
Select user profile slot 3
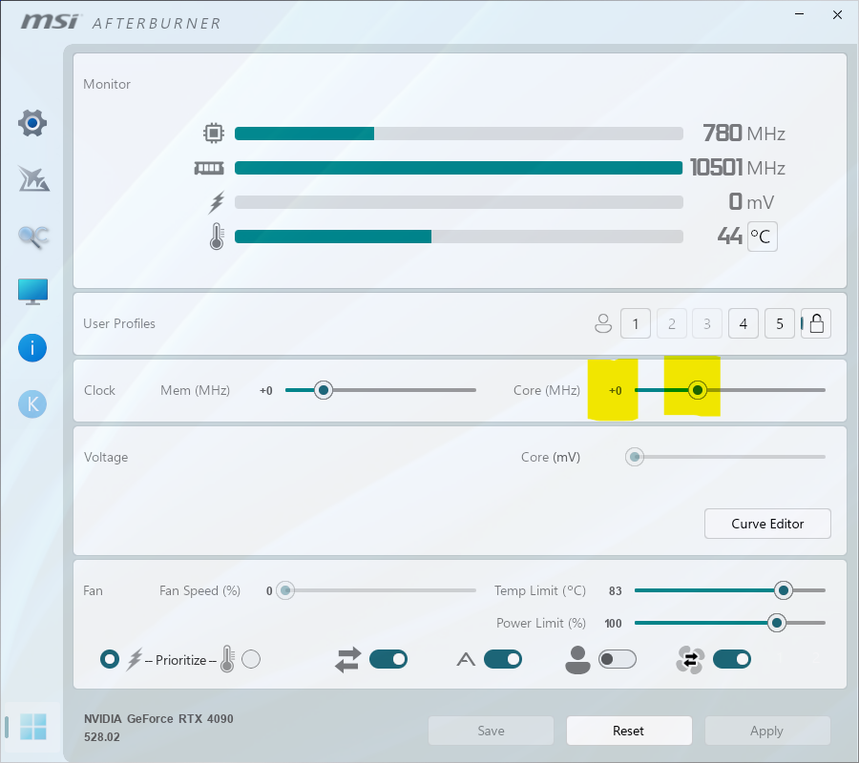pyautogui.click(x=707, y=323)
